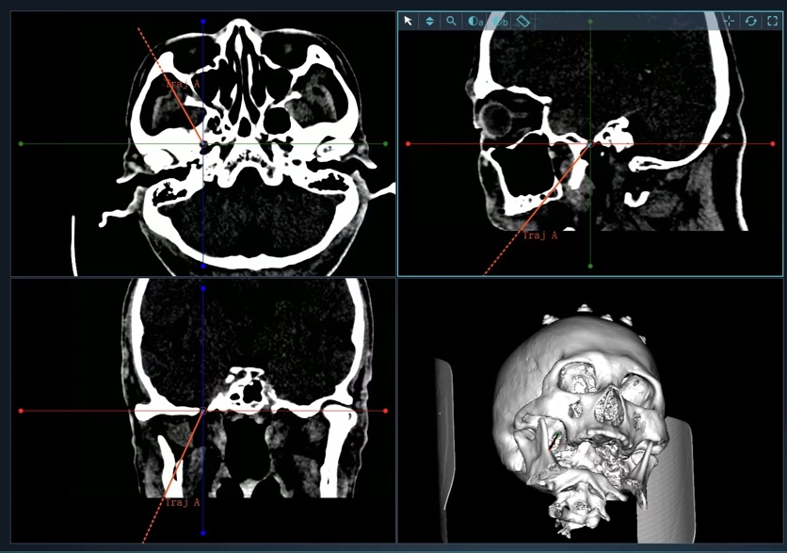Click the crosshair center in sagittal view
Screen dimensions: 787x553
click(x=590, y=144)
